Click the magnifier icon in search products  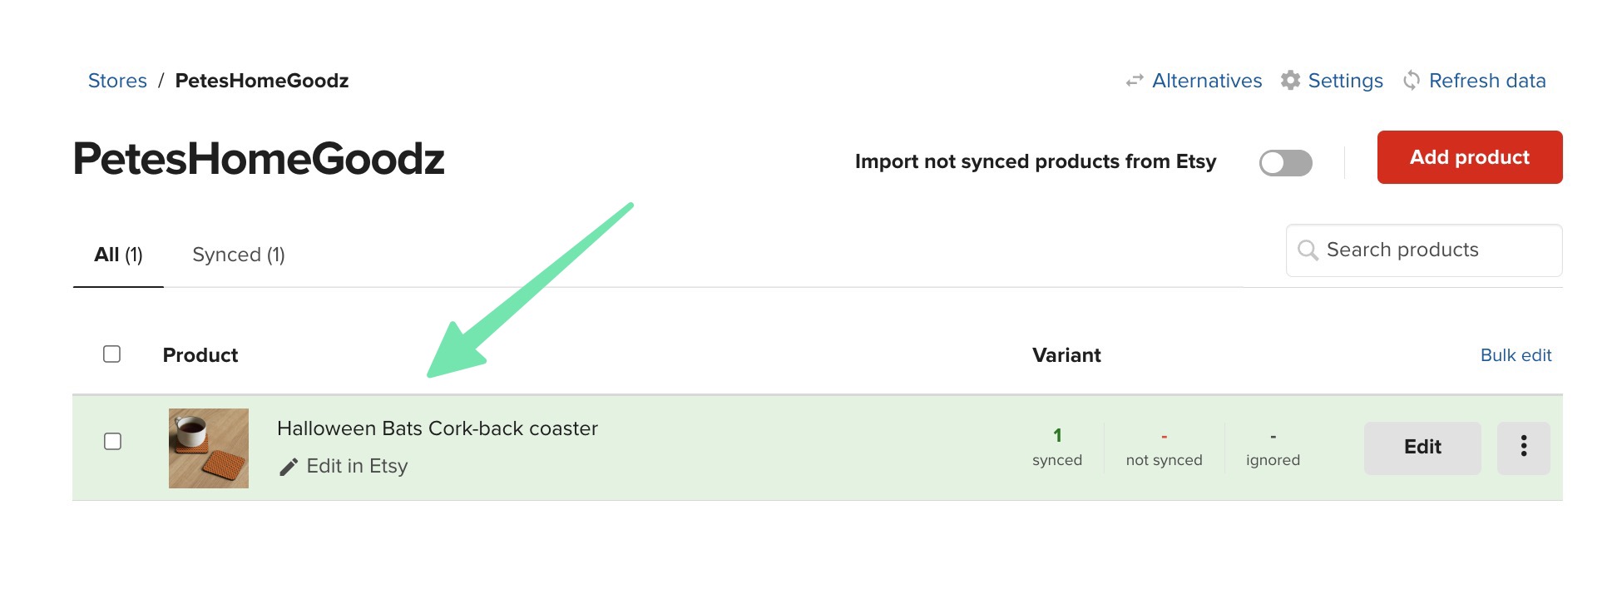pos(1308,250)
